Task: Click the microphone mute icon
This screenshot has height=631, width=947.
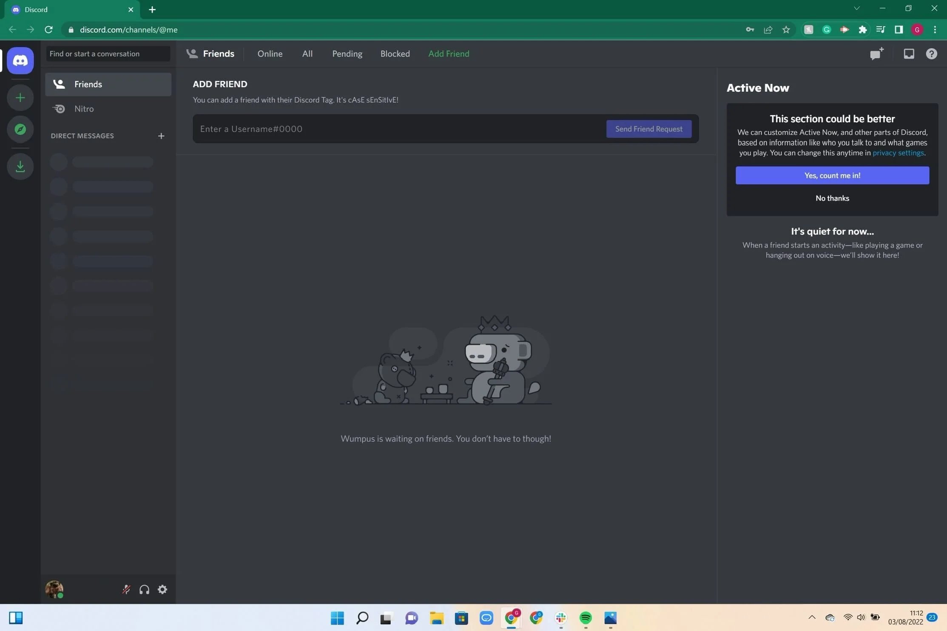Action: tap(126, 589)
